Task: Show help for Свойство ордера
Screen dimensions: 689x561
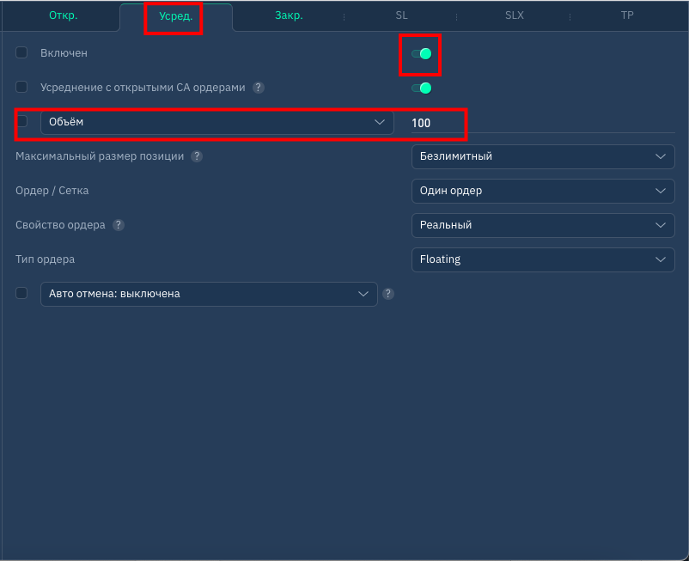Action: point(119,225)
